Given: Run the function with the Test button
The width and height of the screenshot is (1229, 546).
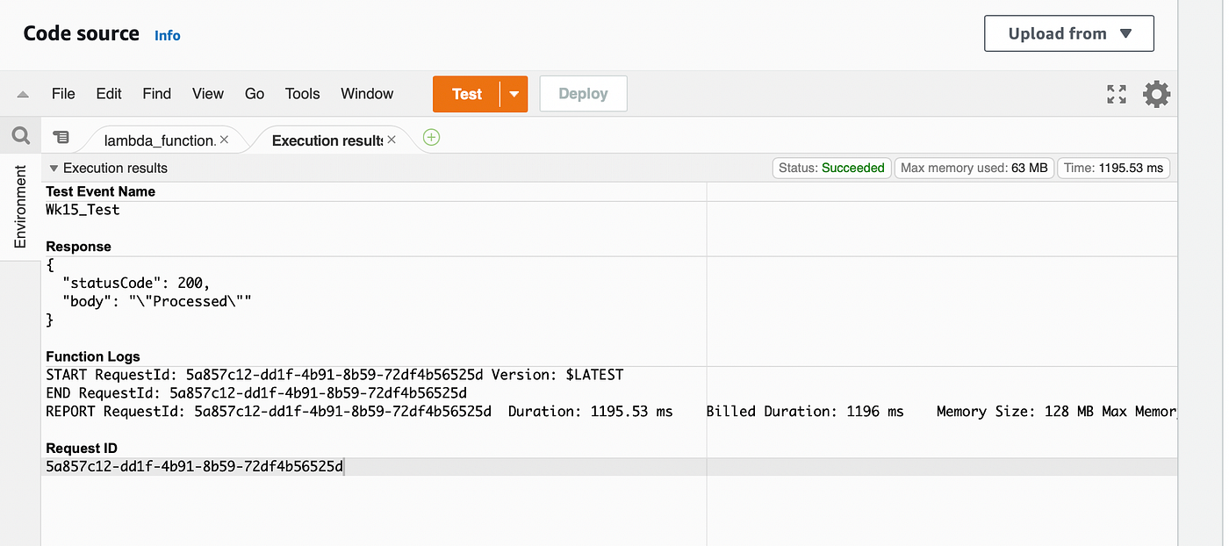Looking at the screenshot, I should 467,93.
